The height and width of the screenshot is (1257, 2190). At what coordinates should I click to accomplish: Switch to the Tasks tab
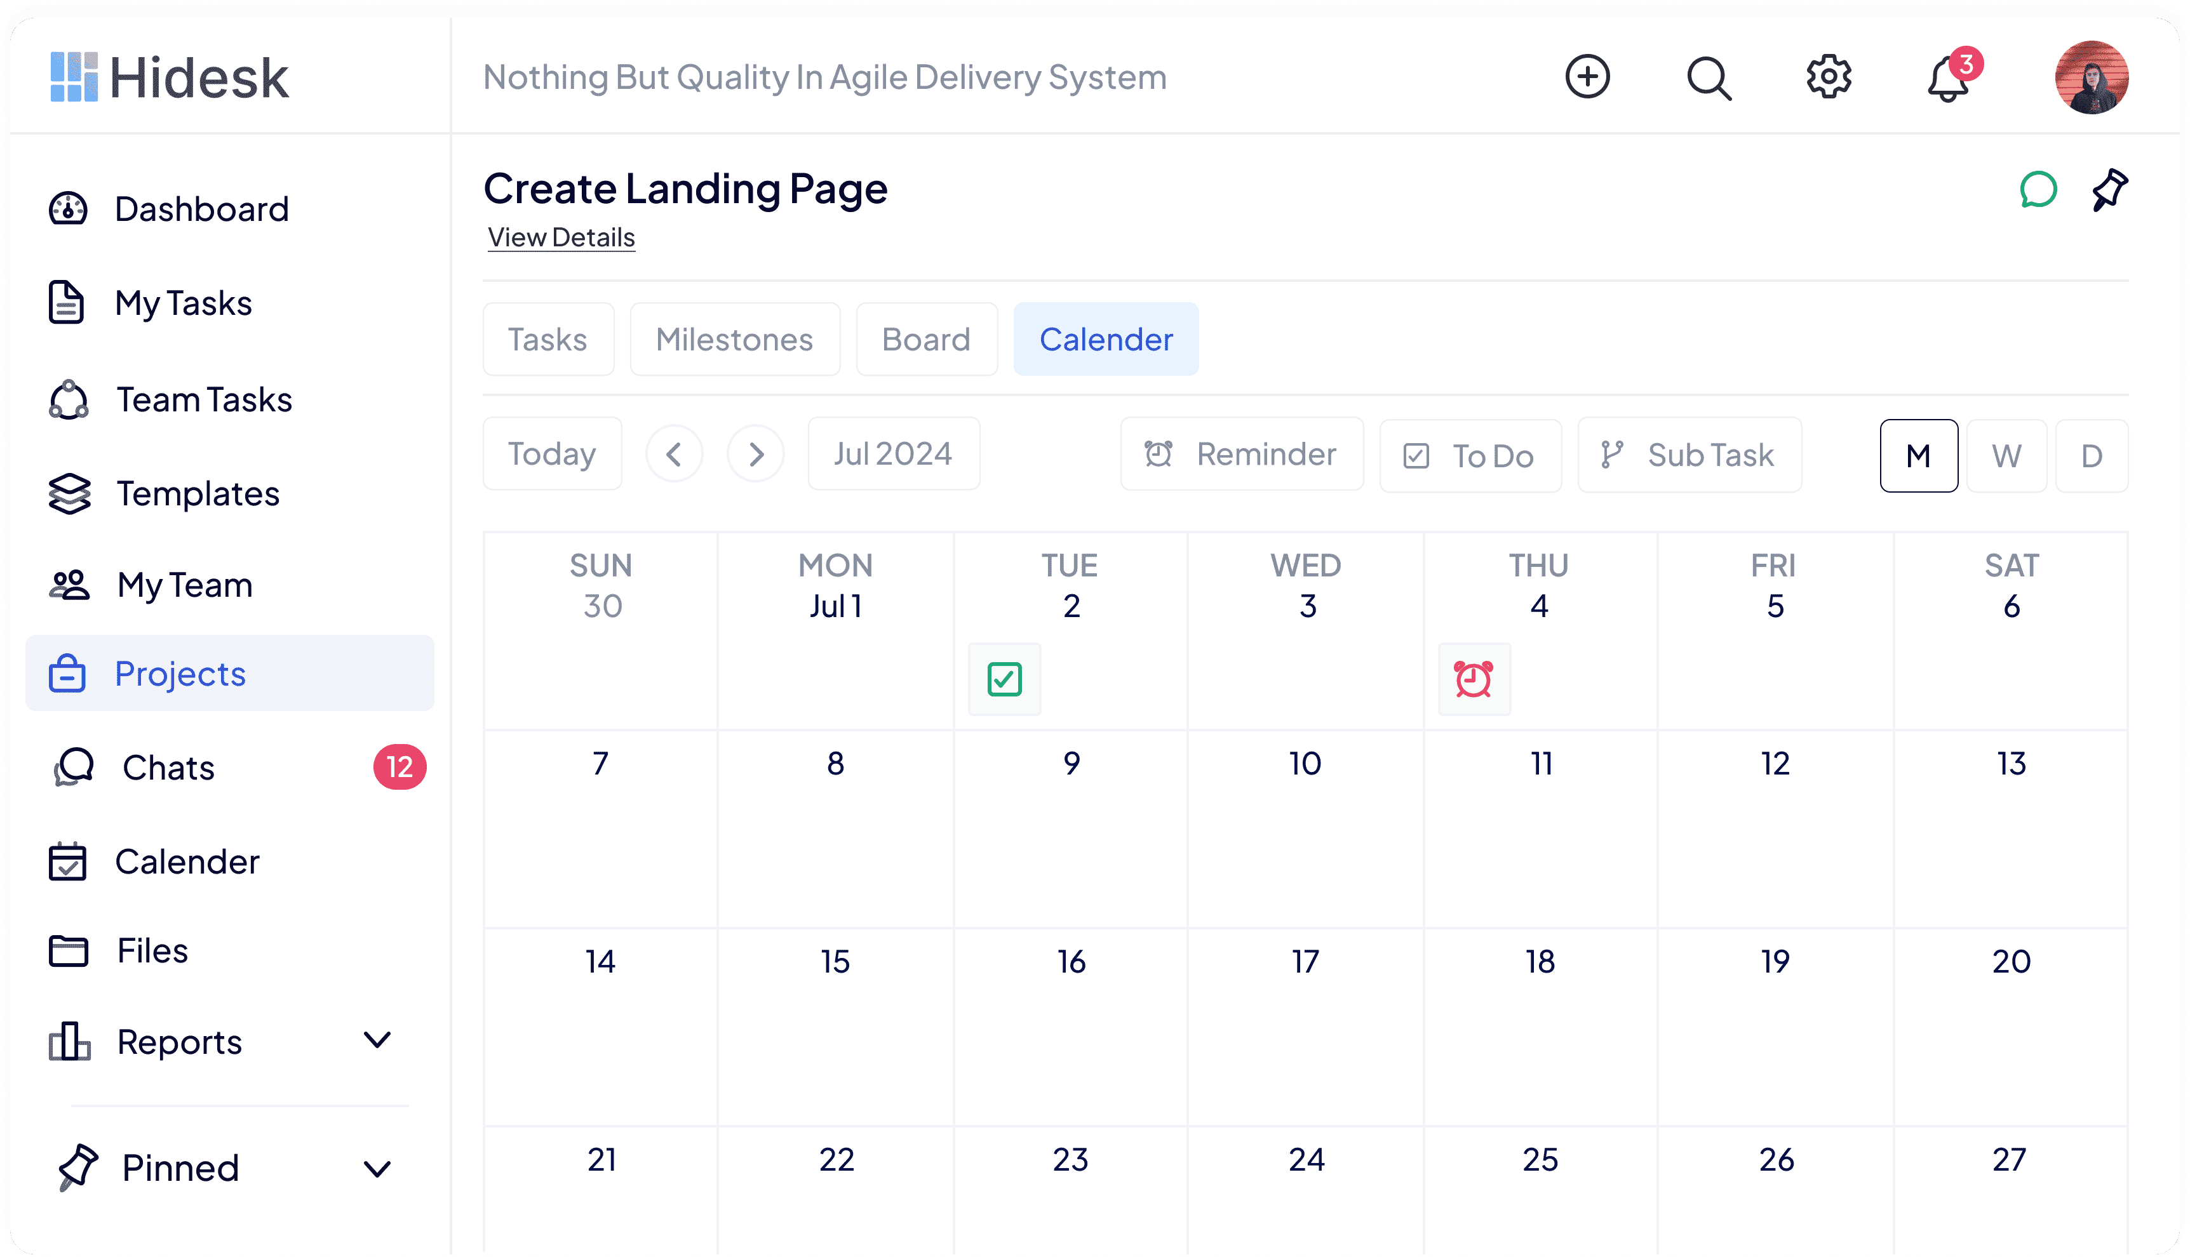(x=548, y=339)
